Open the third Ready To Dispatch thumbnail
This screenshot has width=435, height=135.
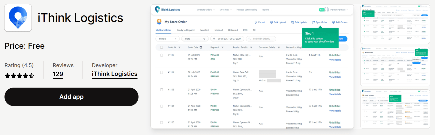(x=395, y=109)
